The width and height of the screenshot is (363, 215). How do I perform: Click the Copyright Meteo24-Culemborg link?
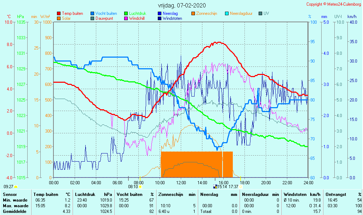click(x=334, y=4)
